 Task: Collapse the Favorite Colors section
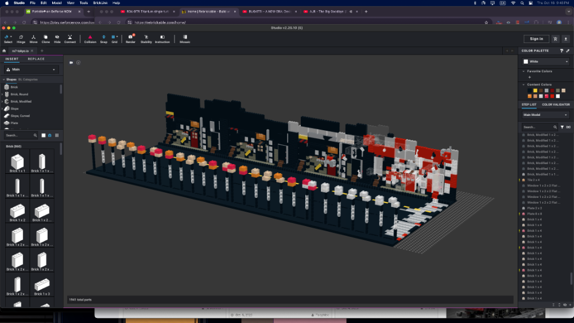pyautogui.click(x=523, y=71)
